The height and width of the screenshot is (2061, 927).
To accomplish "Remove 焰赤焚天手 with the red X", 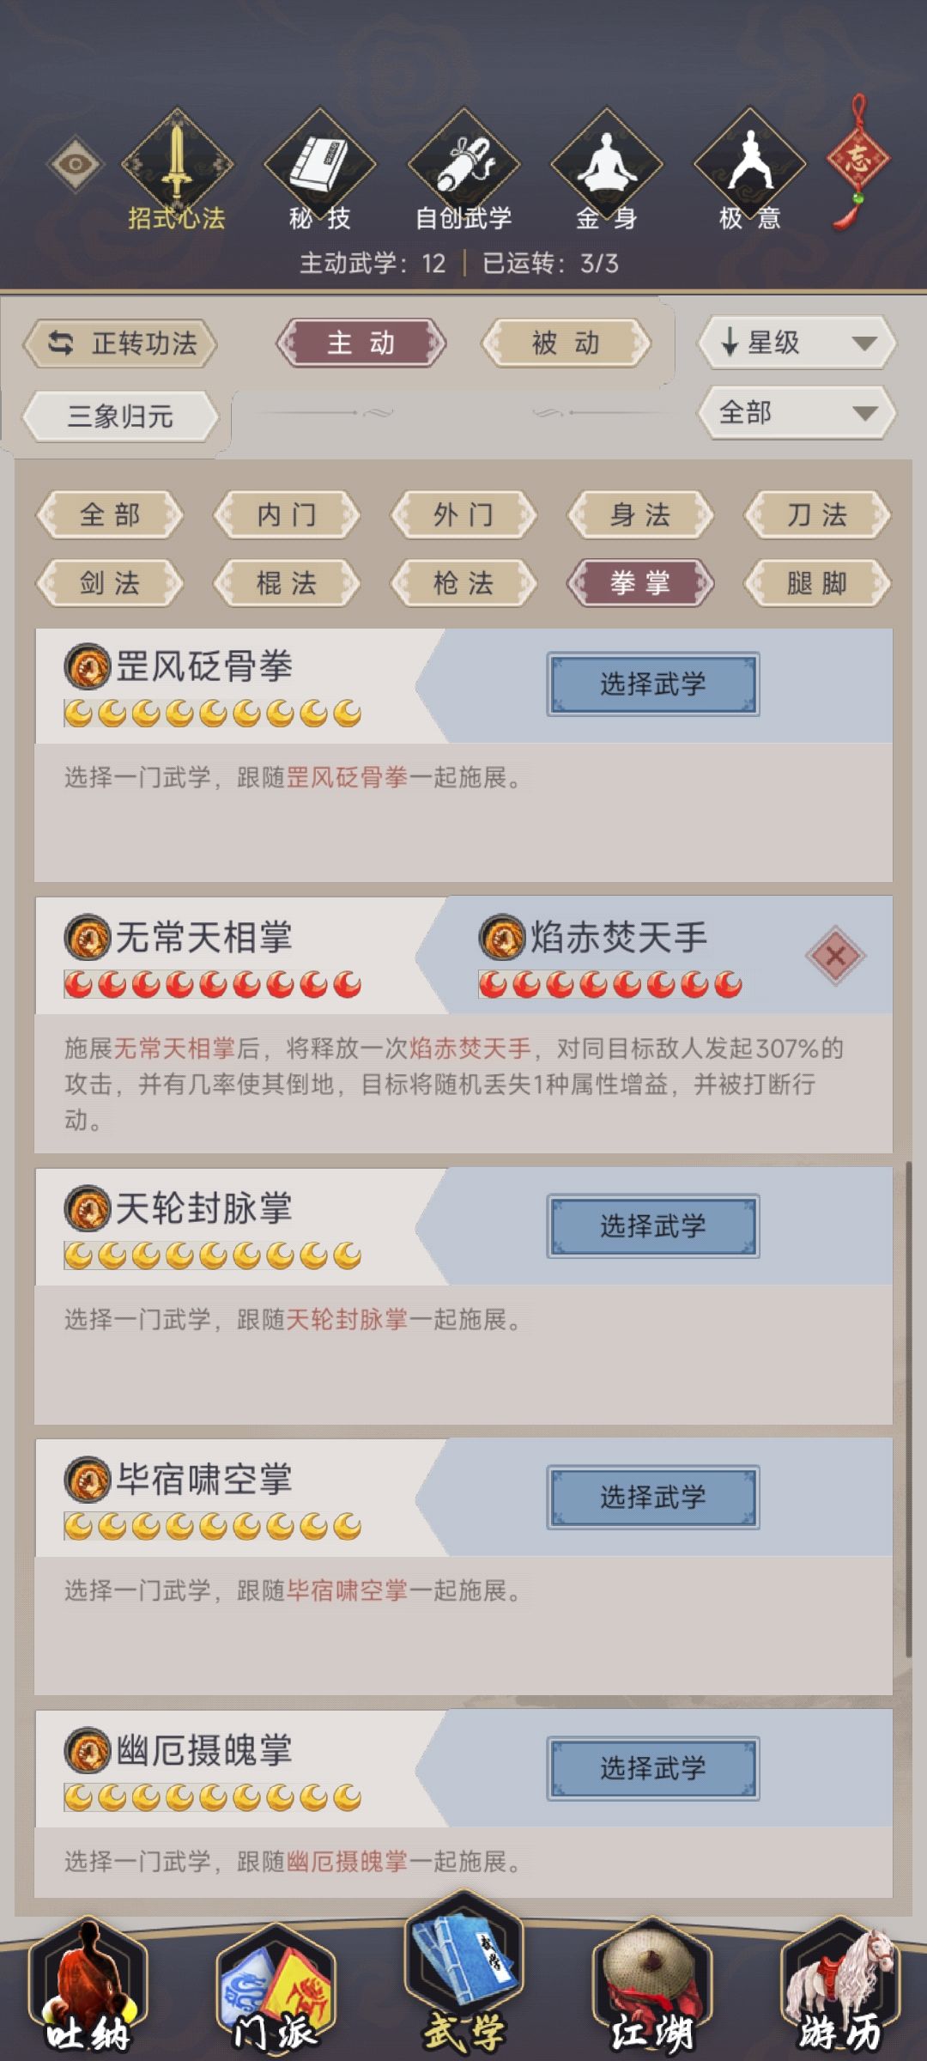I will tap(835, 955).
